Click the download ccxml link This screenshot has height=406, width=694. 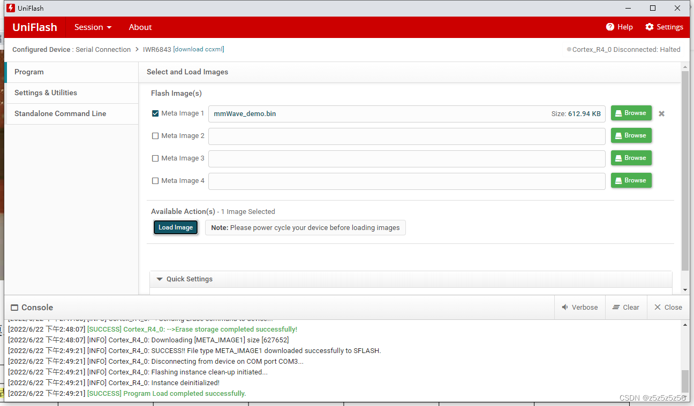[x=198, y=49]
